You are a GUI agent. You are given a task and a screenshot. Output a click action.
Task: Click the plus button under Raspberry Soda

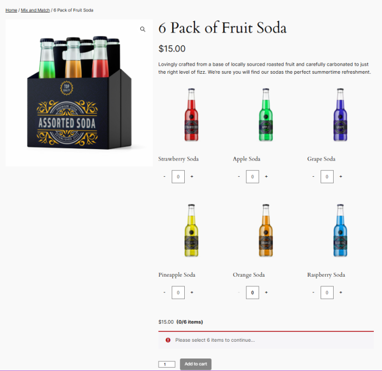tap(341, 292)
